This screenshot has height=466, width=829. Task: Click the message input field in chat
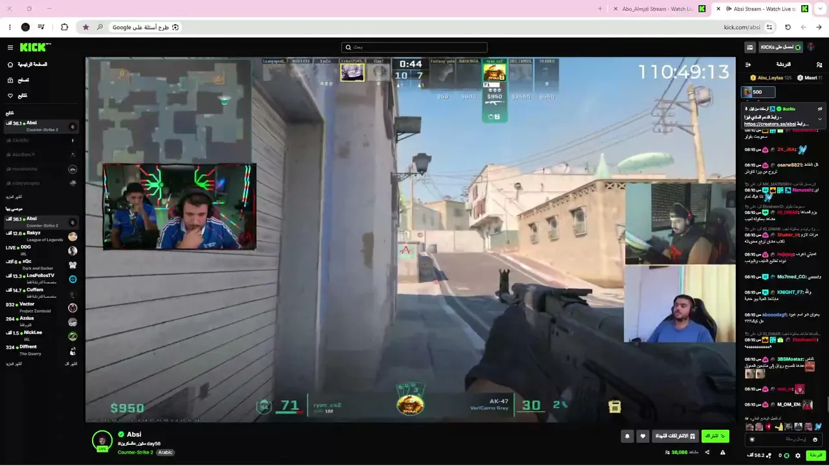tap(784, 439)
